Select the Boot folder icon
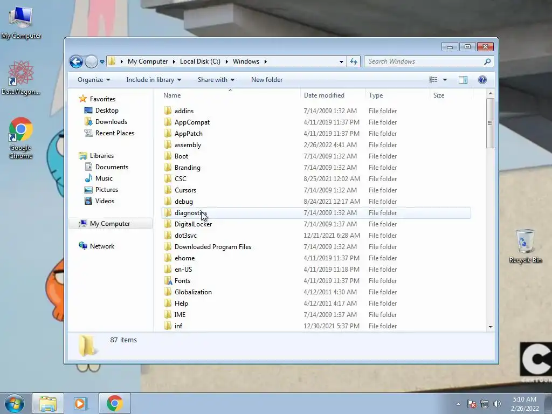Image resolution: width=552 pixels, height=414 pixels. [x=168, y=156]
